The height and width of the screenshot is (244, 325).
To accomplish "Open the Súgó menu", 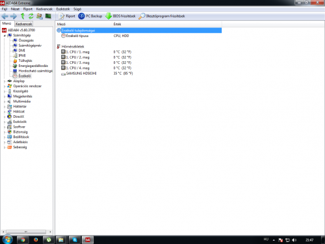I will [x=77, y=9].
